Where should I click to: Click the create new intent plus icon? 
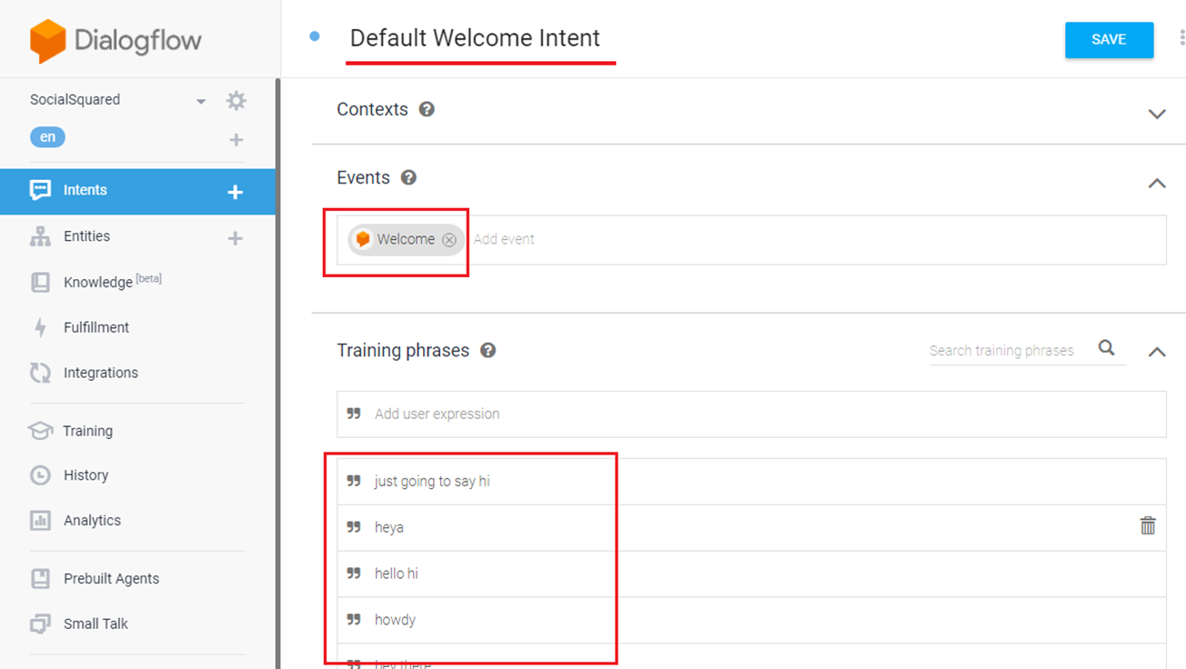click(236, 192)
